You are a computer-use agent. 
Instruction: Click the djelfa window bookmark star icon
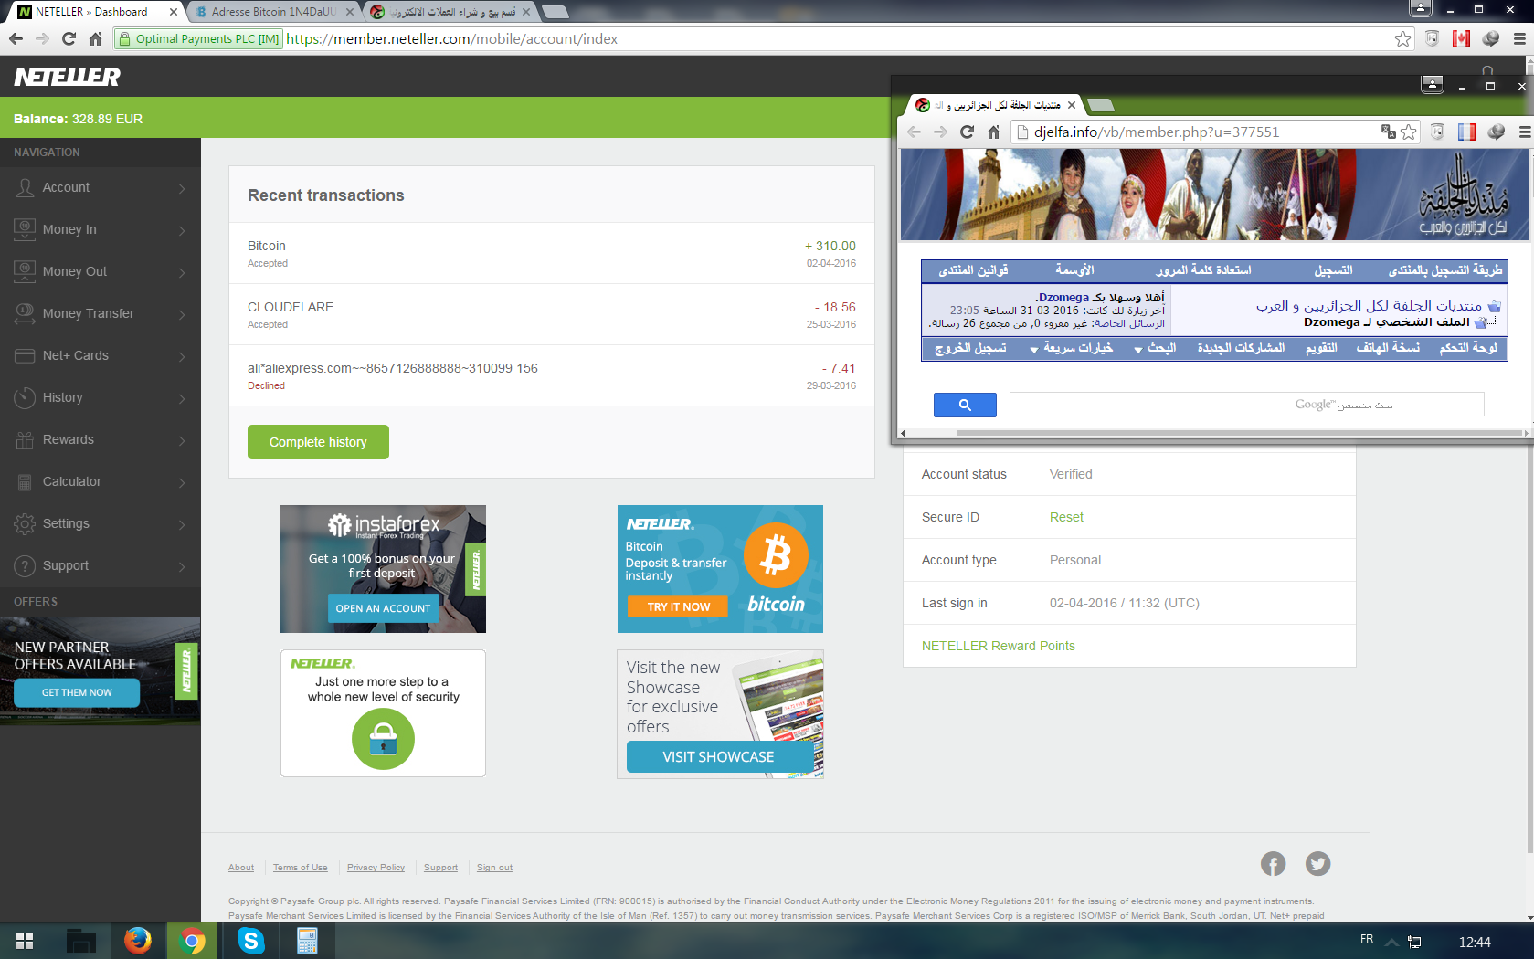[x=1408, y=132]
